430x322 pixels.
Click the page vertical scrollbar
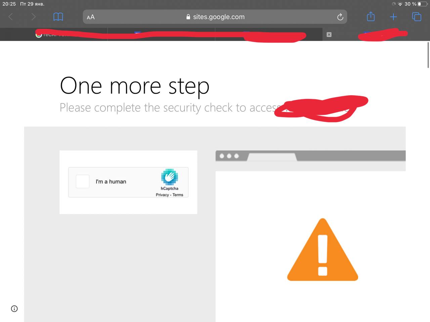tap(428, 55)
